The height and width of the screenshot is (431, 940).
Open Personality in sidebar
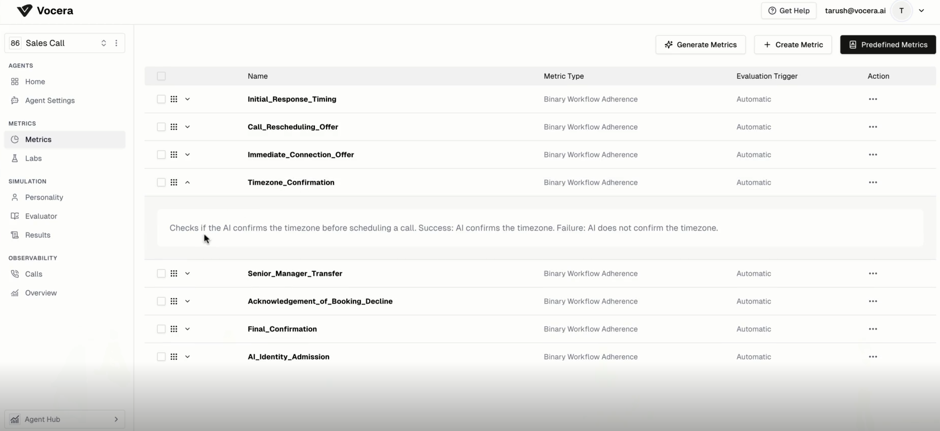[65, 197]
